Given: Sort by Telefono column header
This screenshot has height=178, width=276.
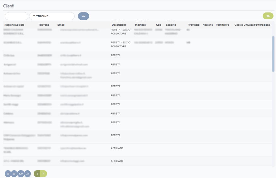Looking at the screenshot, I should tap(44, 25).
